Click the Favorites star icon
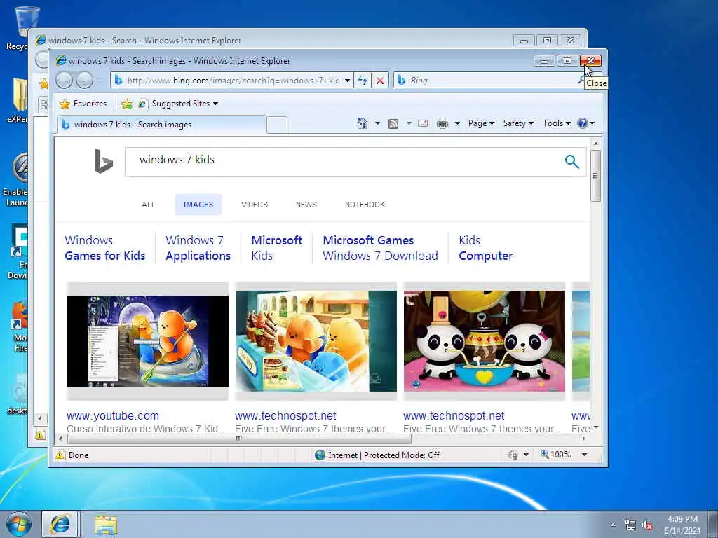 [x=65, y=104]
